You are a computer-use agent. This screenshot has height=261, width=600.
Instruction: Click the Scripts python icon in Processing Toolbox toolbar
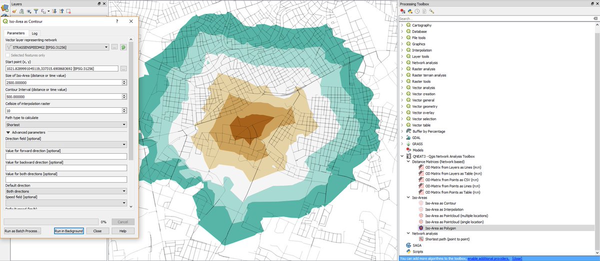point(410,11)
